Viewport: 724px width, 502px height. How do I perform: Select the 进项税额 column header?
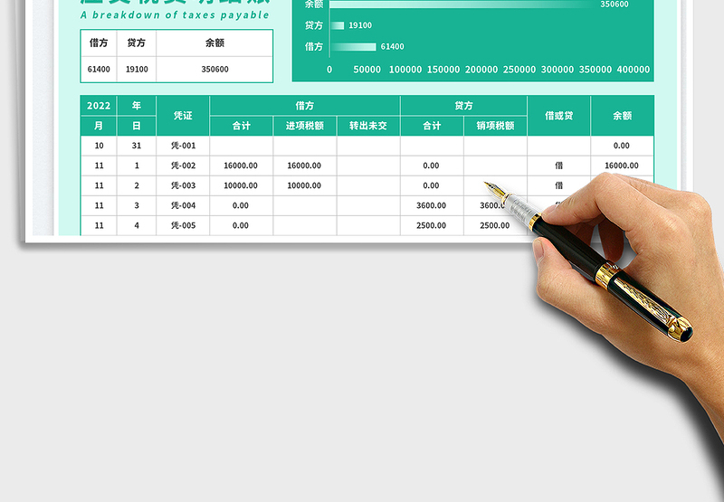305,126
